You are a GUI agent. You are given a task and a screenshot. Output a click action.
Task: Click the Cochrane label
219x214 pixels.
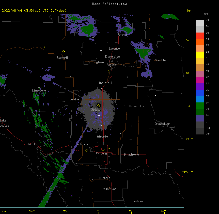coord(82,144)
